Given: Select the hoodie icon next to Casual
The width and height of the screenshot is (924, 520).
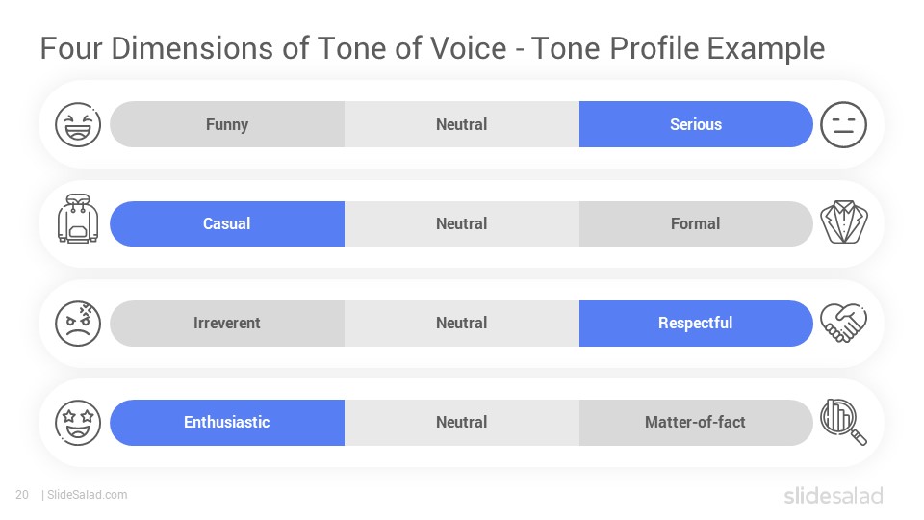Looking at the screenshot, I should pyautogui.click(x=78, y=219).
